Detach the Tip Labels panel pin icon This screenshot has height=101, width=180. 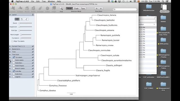(33, 57)
